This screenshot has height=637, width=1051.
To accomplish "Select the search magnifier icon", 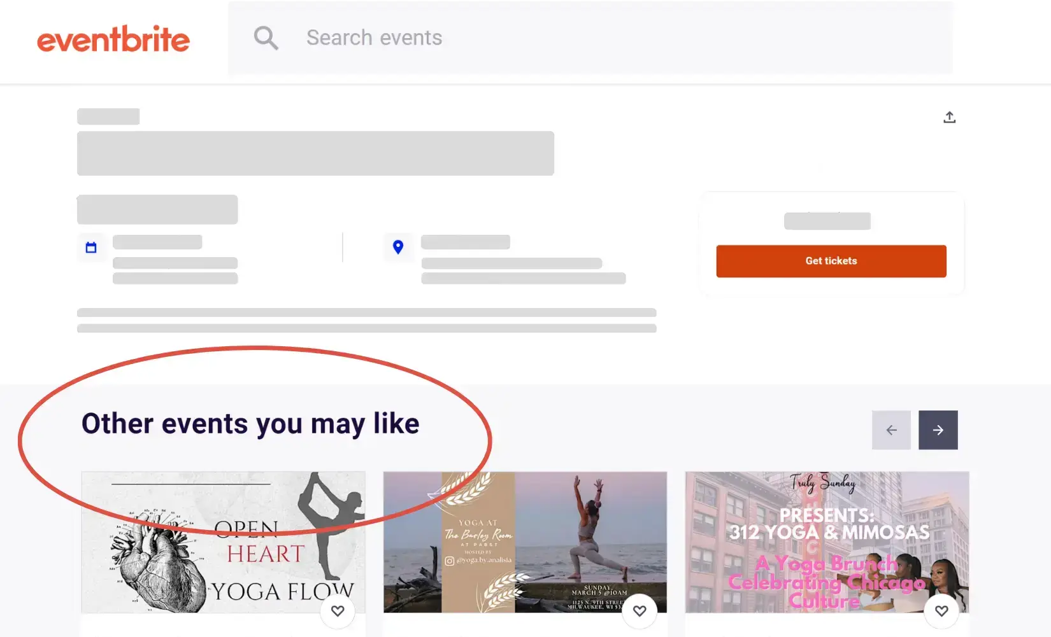I will [x=266, y=38].
